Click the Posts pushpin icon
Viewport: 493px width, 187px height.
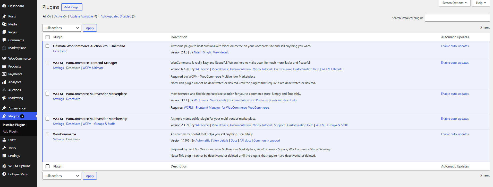(x=4, y=16)
